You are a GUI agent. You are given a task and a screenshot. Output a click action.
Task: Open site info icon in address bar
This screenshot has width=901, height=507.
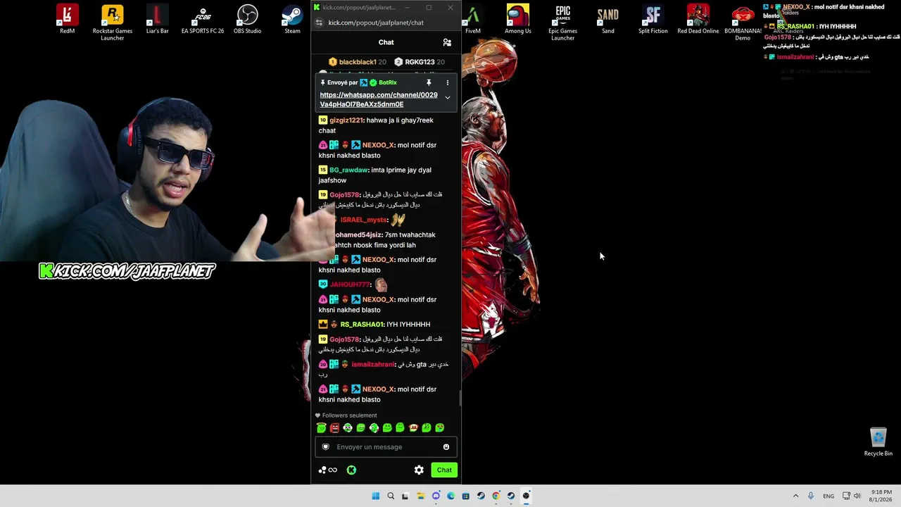[x=319, y=23]
